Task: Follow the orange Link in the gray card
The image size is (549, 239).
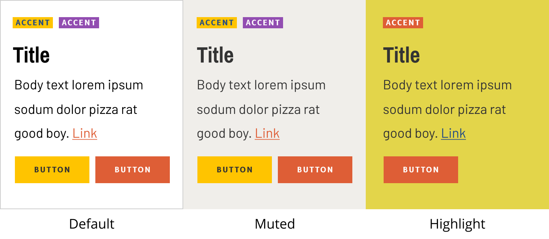Action: 267,133
